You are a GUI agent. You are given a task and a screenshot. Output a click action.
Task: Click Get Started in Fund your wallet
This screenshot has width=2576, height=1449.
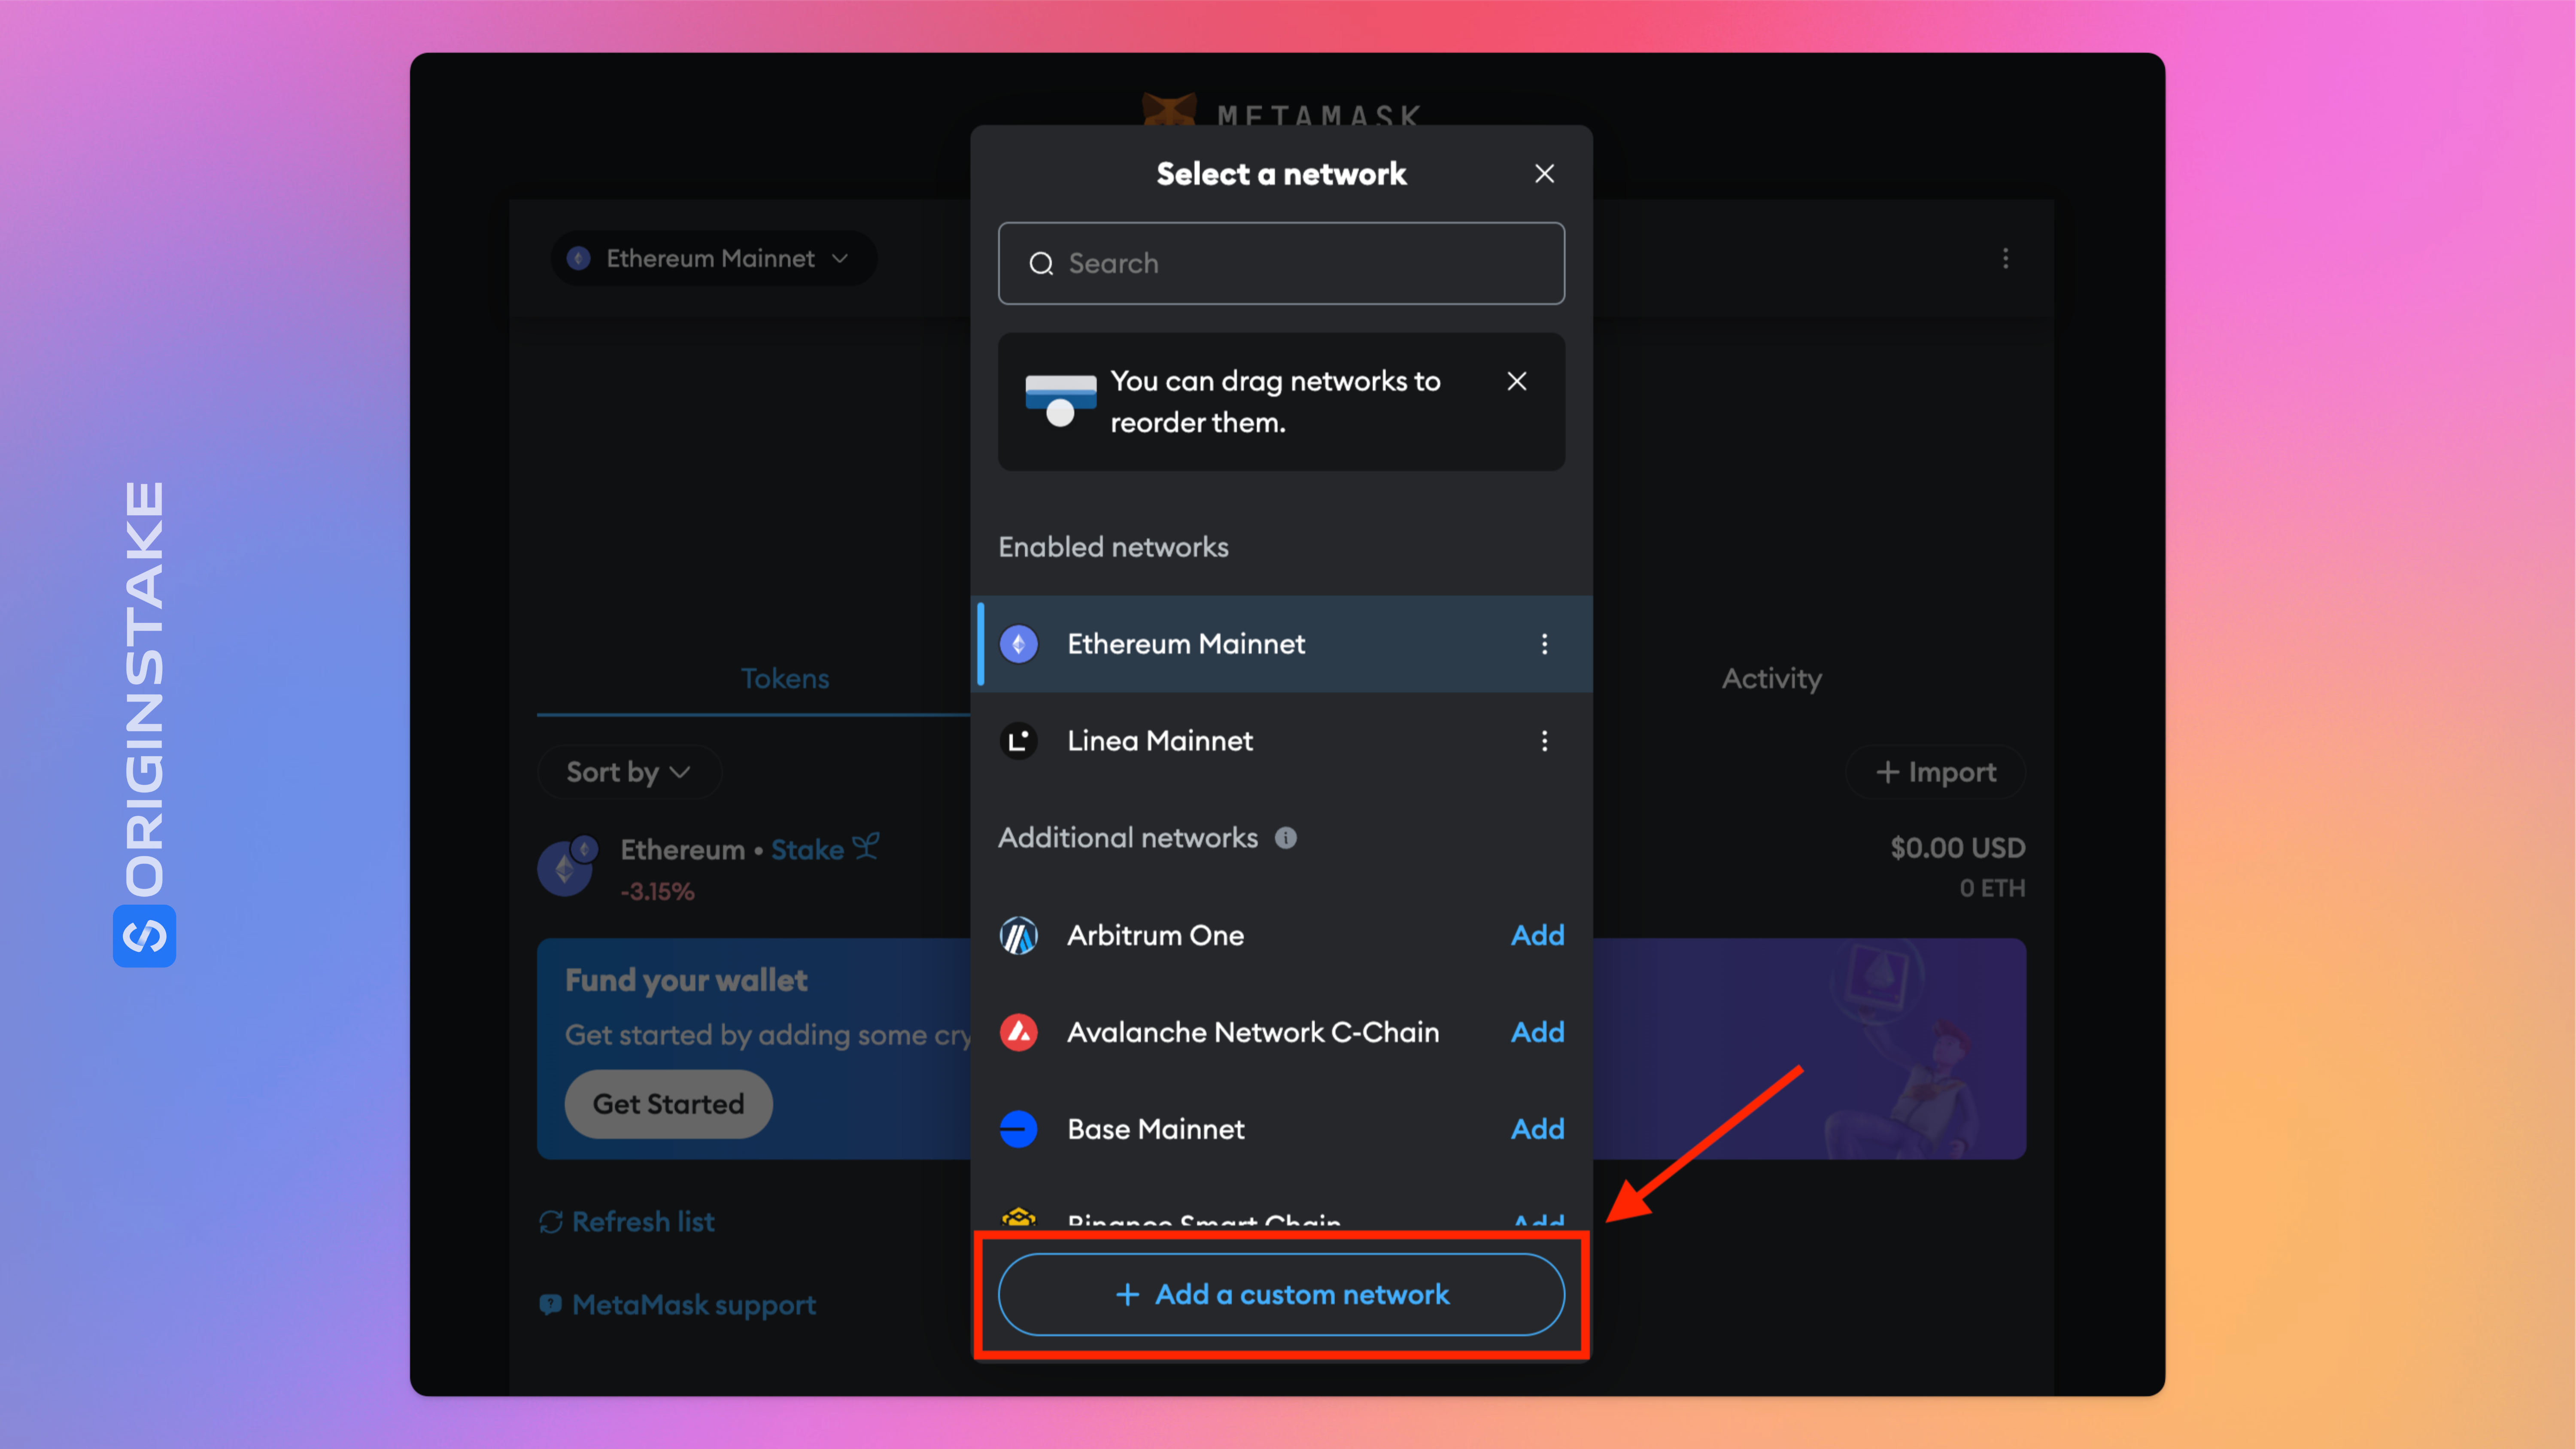[668, 1104]
